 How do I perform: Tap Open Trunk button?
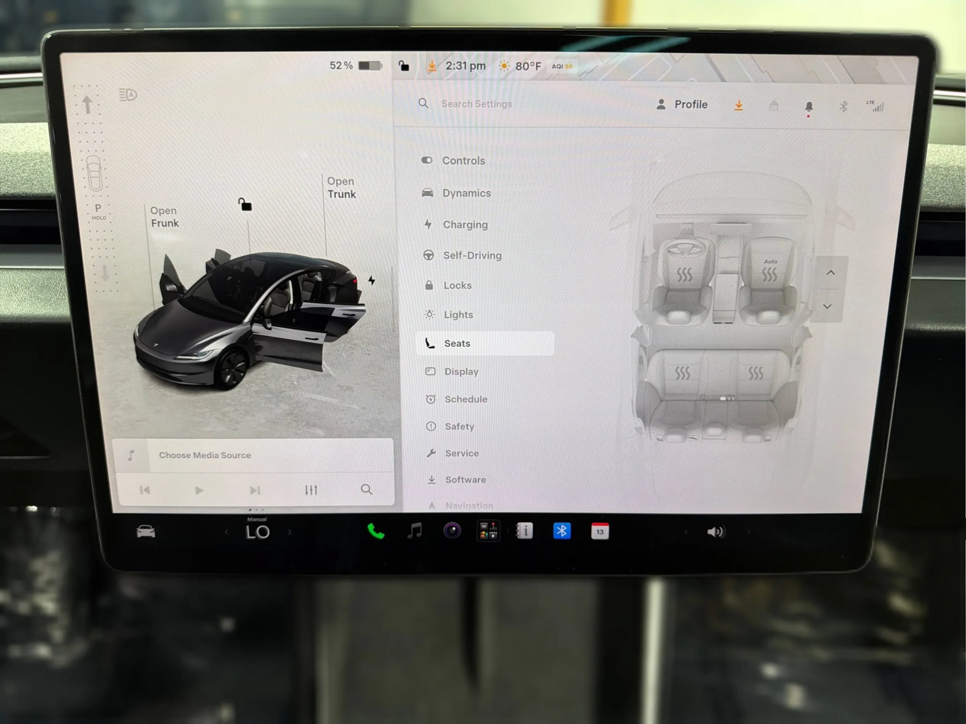(x=341, y=188)
